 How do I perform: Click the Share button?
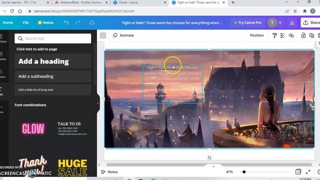(x=310, y=22)
